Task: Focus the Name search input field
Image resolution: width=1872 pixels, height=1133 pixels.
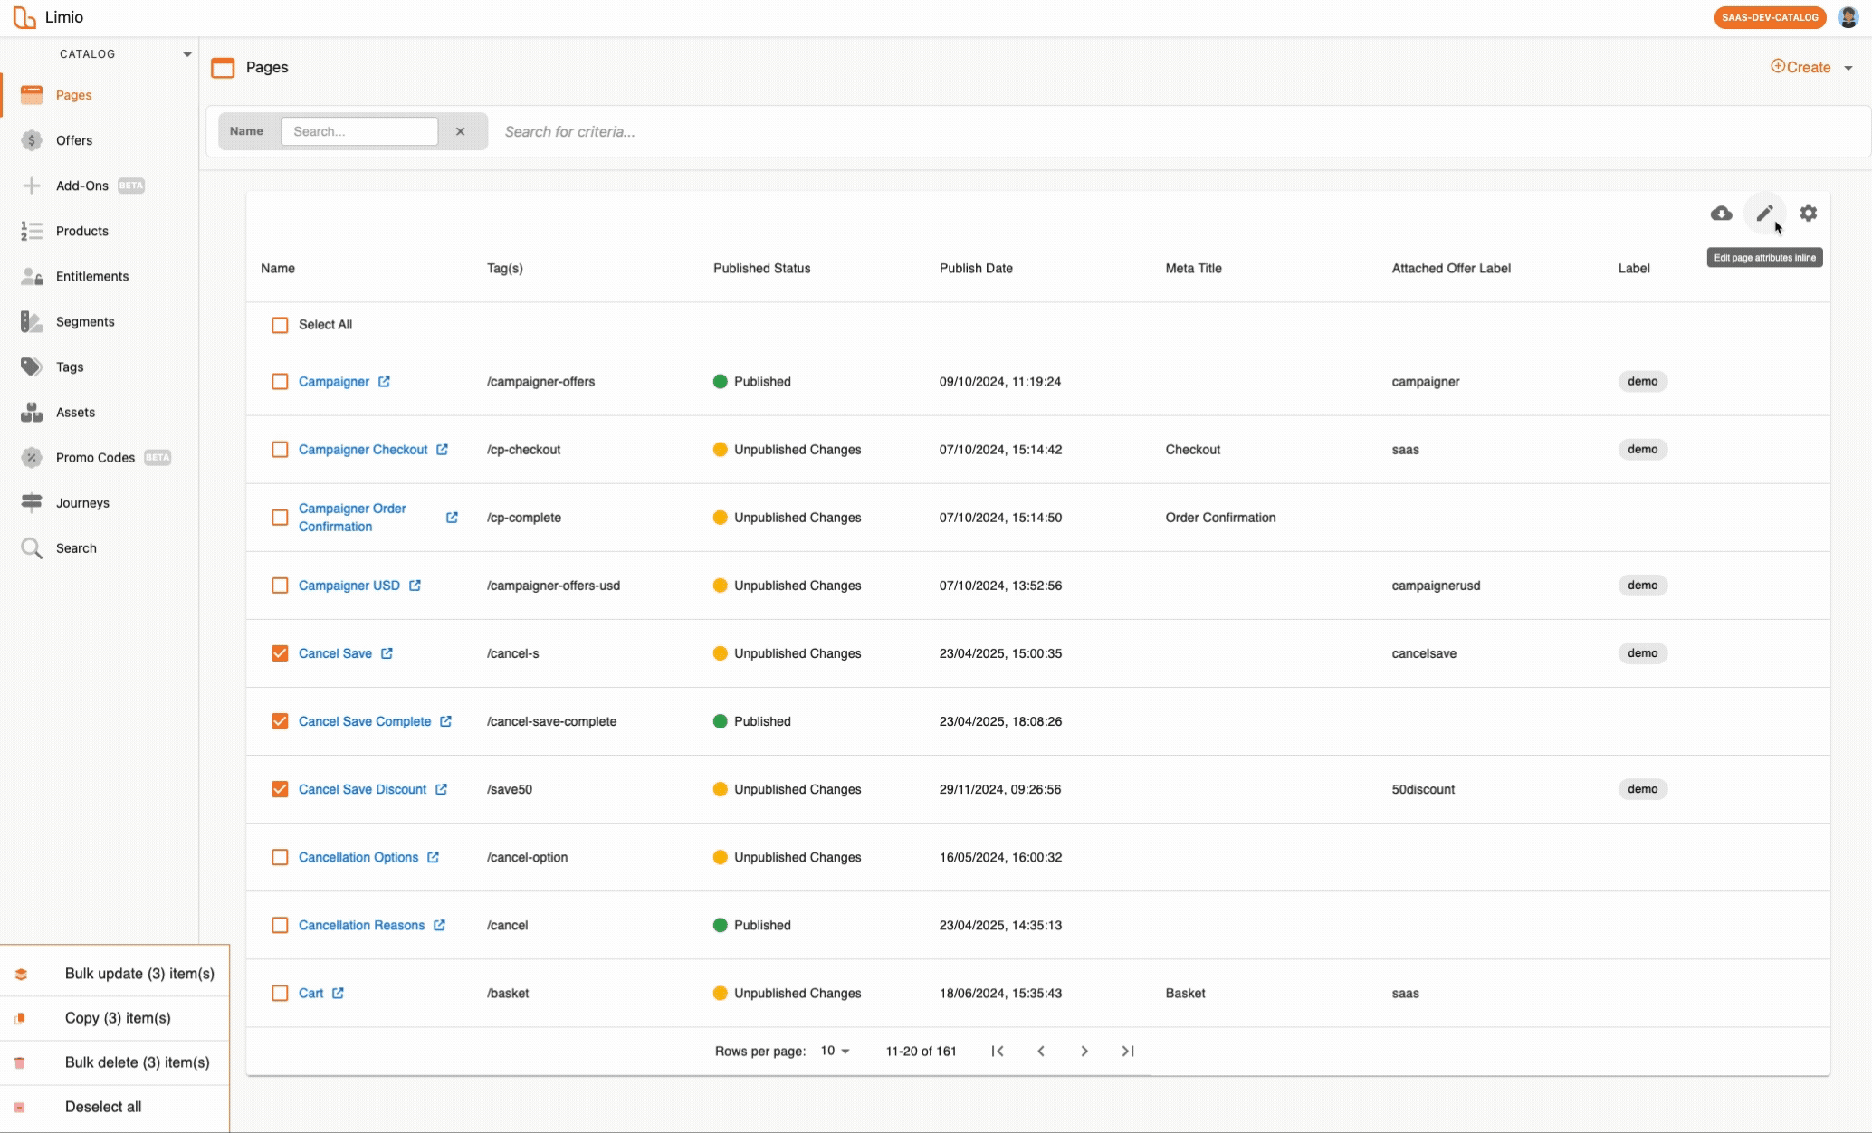Action: click(x=359, y=131)
